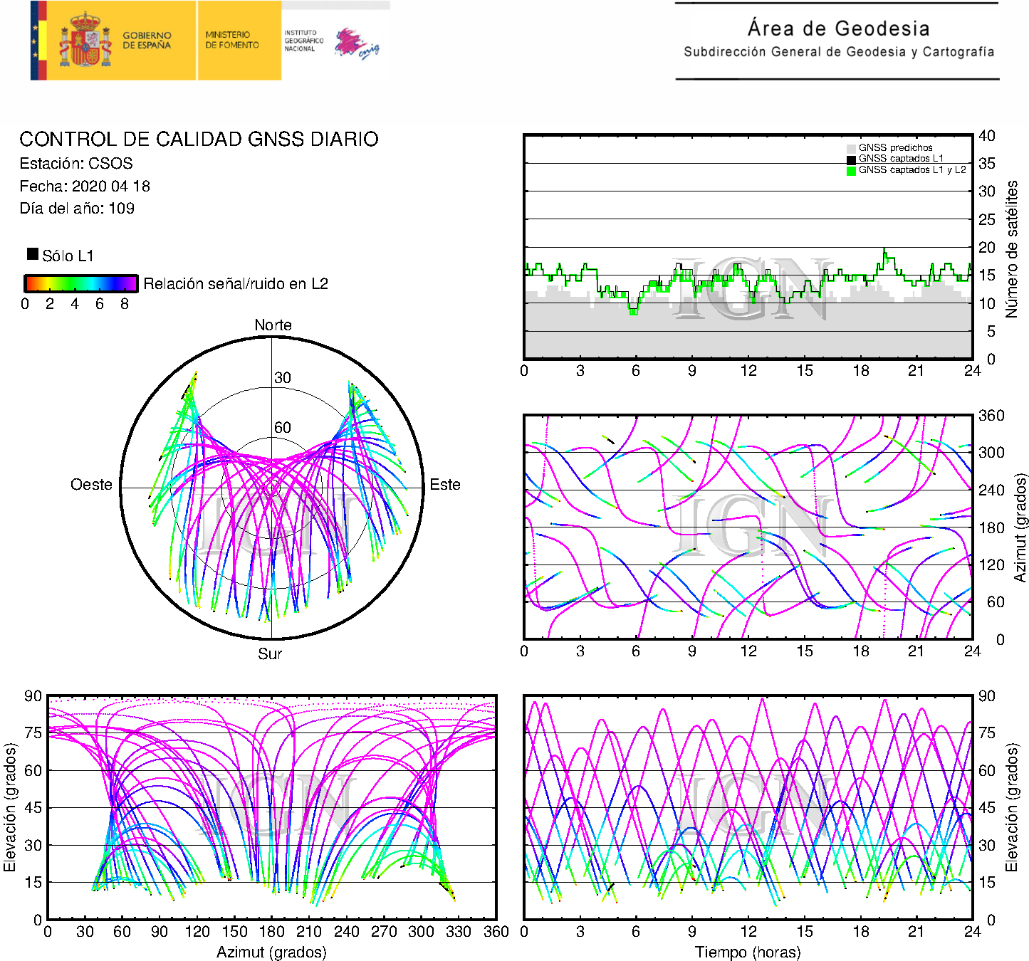The width and height of the screenshot is (1029, 961).
Task: Click the Oeste label on the polar plot
Action: 91,485
